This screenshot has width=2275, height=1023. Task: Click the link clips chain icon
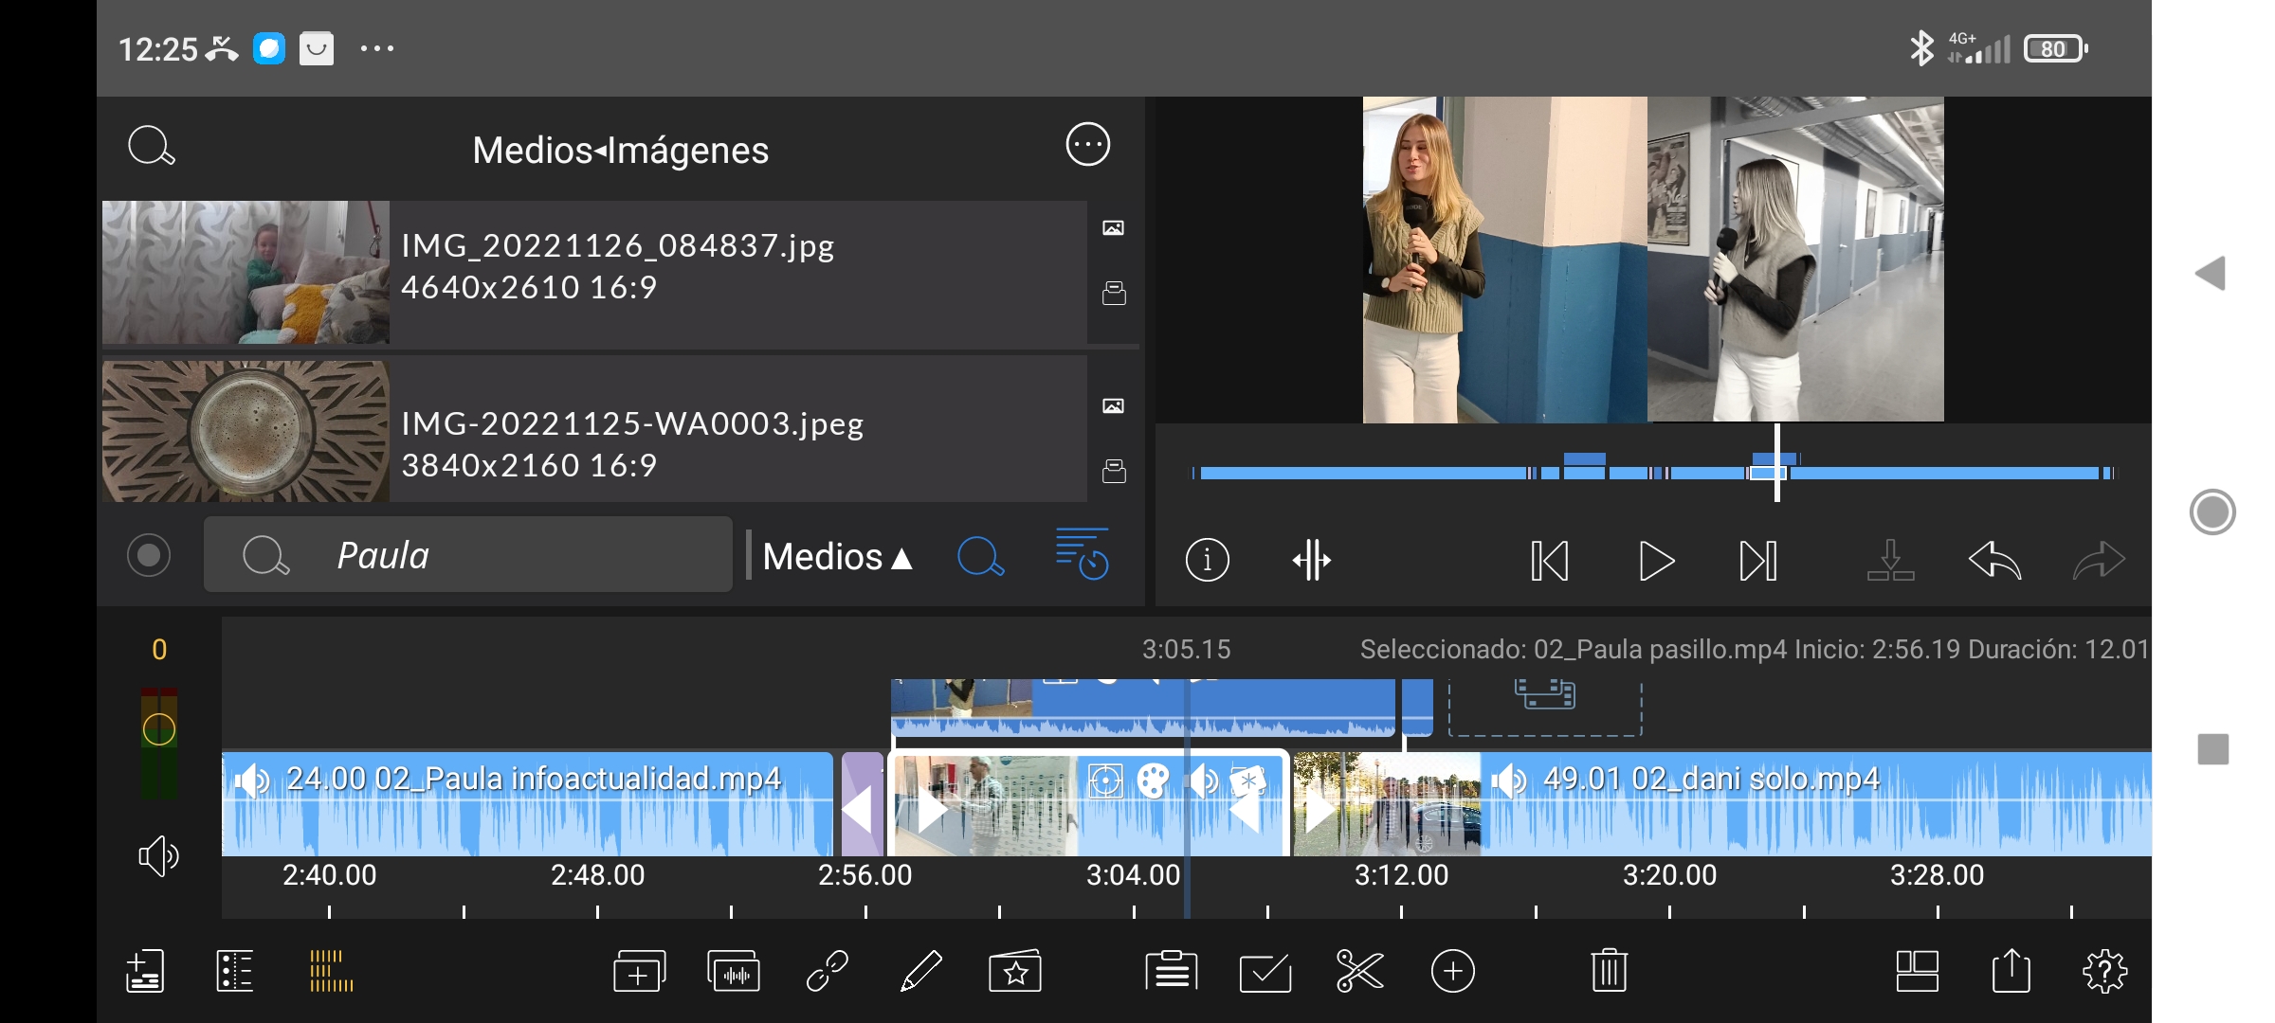click(827, 971)
